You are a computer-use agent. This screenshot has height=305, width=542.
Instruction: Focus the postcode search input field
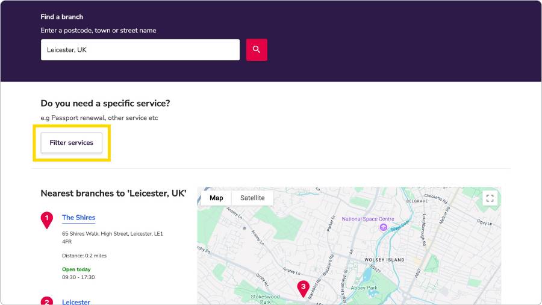point(140,49)
